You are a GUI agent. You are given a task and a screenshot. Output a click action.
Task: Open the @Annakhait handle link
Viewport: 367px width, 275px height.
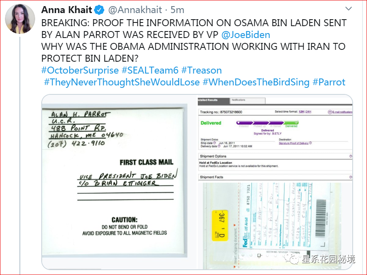click(135, 10)
